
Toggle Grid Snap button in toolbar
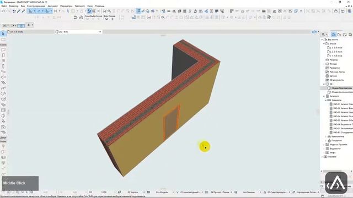pos(56,11)
